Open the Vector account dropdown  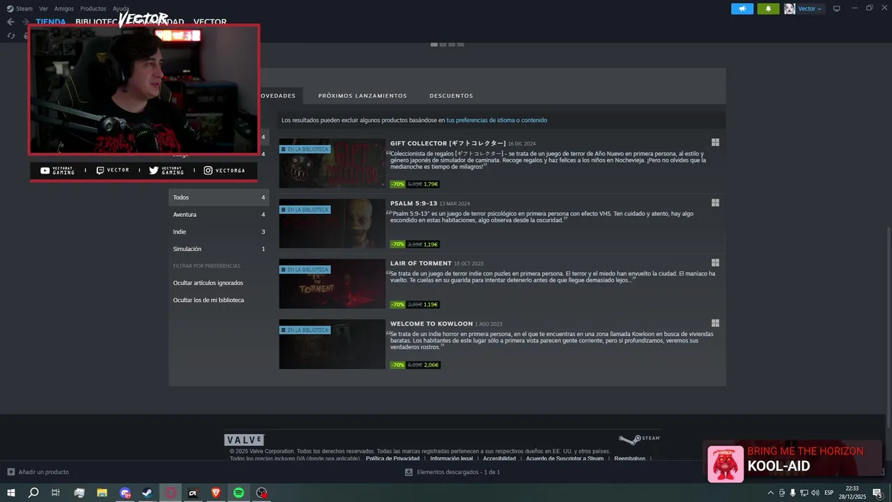810,8
